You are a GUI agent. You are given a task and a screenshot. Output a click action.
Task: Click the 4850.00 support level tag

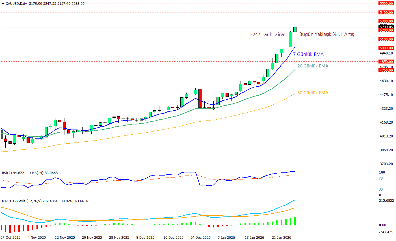(386, 62)
